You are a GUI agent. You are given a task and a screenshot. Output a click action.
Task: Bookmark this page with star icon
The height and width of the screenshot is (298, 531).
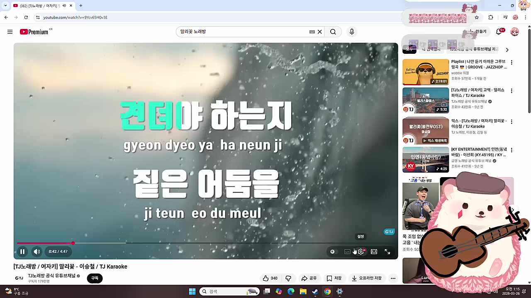tap(477, 17)
